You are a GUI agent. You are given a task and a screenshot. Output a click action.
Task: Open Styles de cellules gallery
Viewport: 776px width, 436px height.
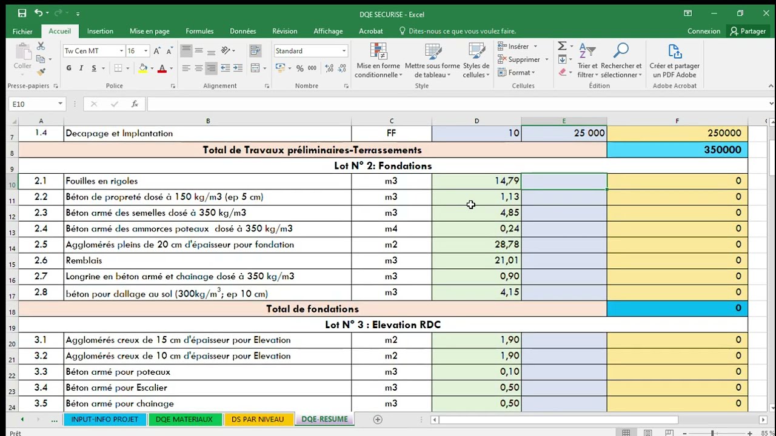pyautogui.click(x=477, y=61)
